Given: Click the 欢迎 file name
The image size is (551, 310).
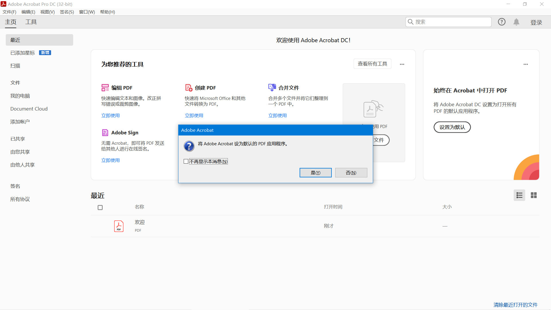Looking at the screenshot, I should coord(140,222).
